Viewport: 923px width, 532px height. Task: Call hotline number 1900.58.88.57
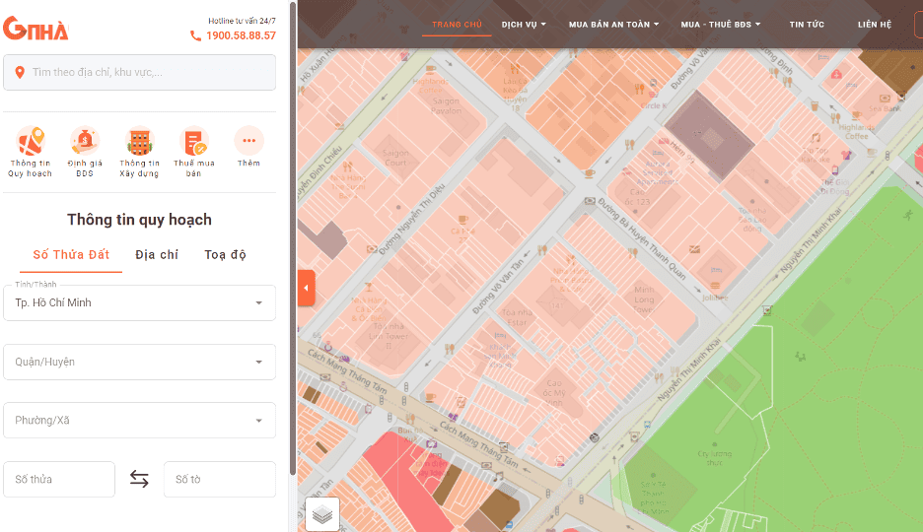[x=241, y=35]
